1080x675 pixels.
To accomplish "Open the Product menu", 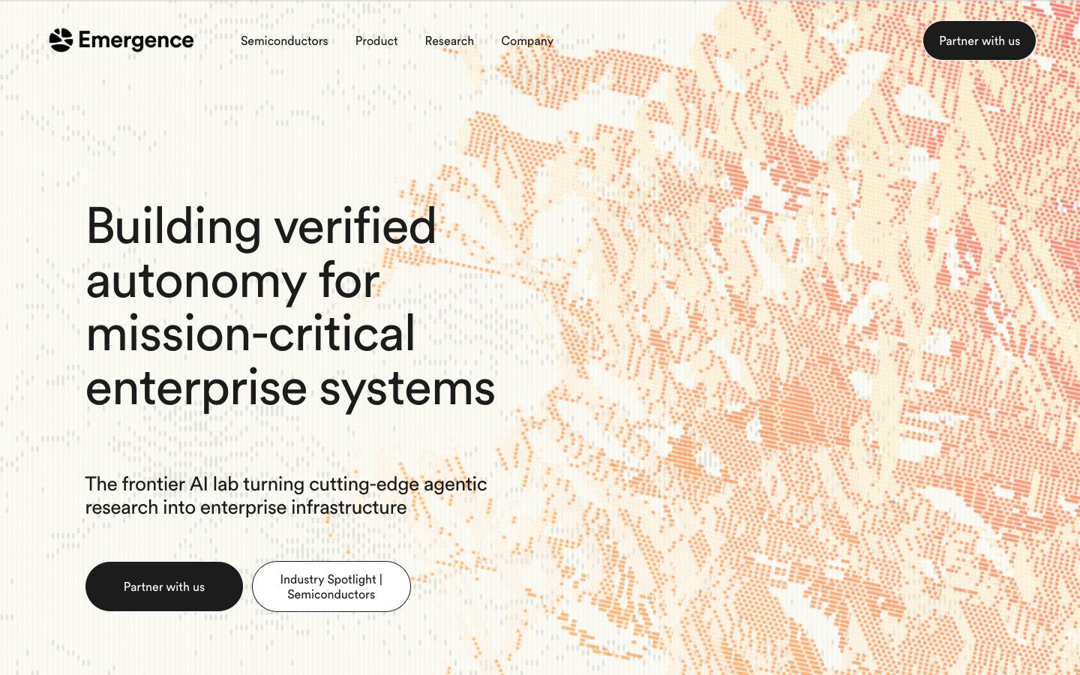I will pos(376,41).
